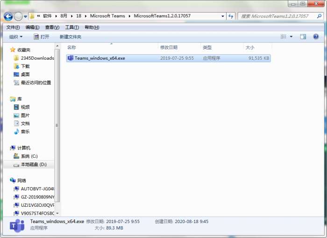This screenshot has height=238, width=327.
Task: Click the Teams icon in details pane
Action: [x=17, y=225]
